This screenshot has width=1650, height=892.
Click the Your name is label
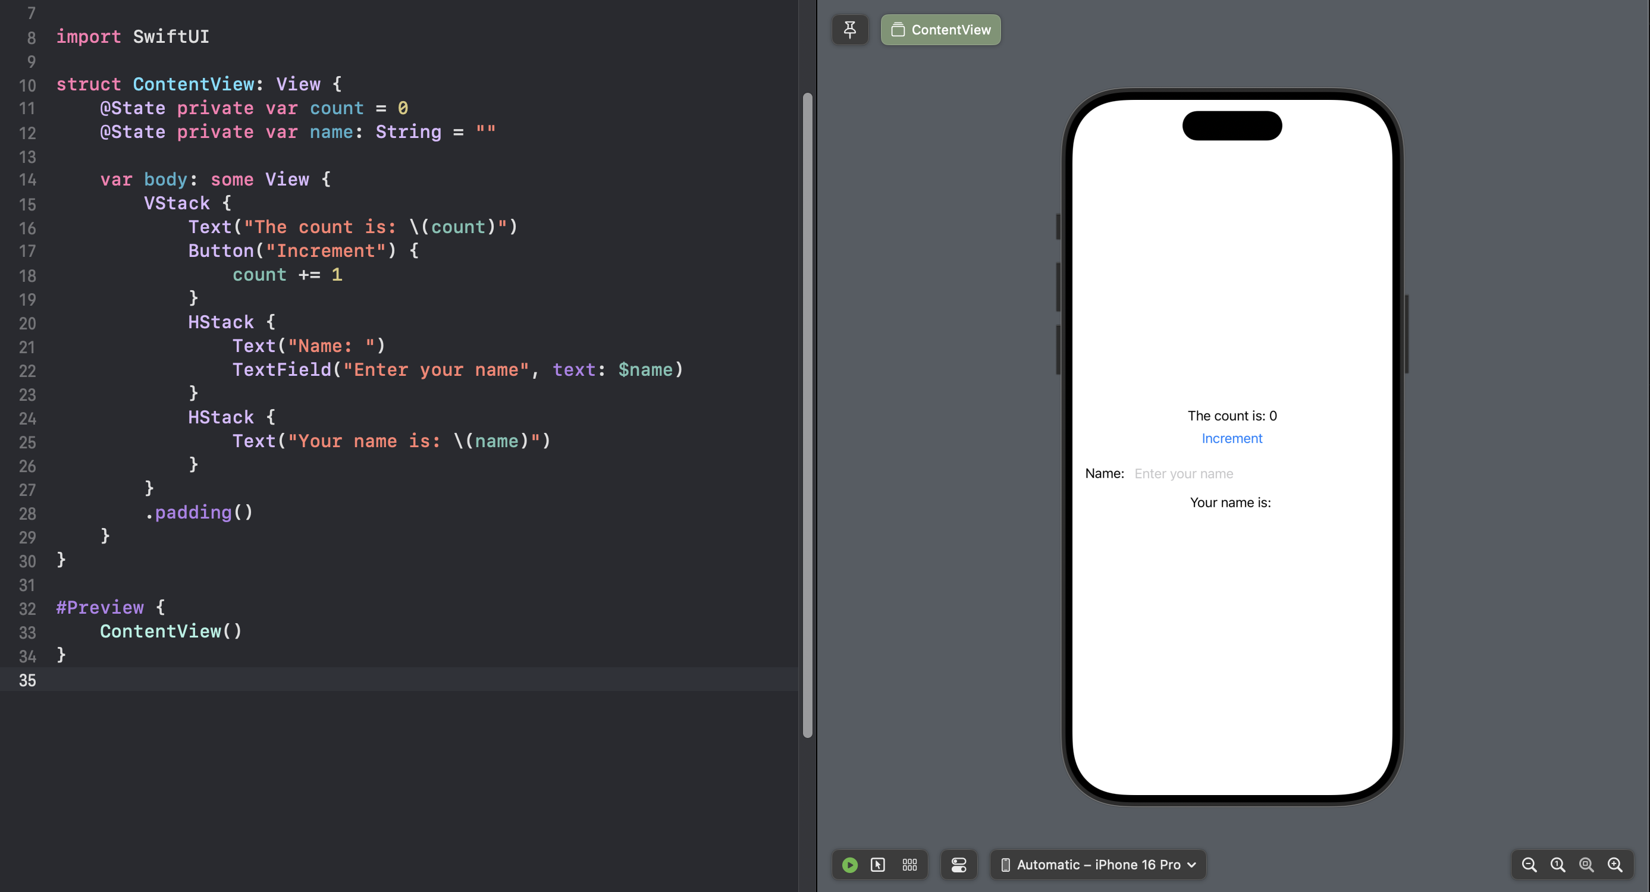coord(1230,502)
